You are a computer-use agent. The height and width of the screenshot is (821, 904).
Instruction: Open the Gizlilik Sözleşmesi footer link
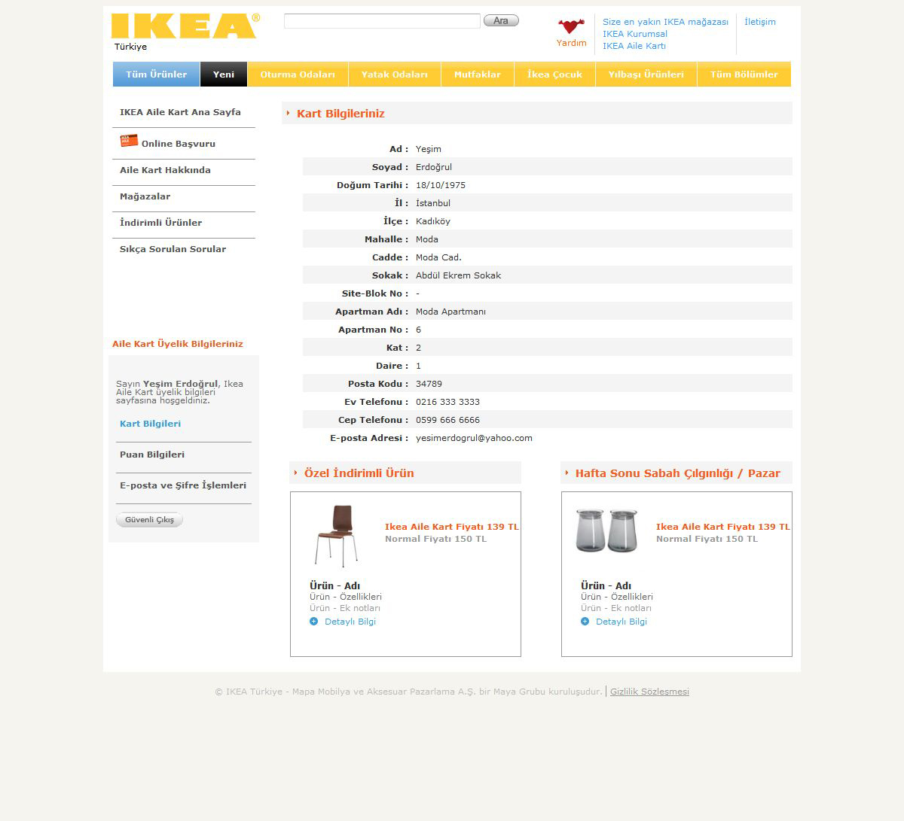tap(649, 692)
